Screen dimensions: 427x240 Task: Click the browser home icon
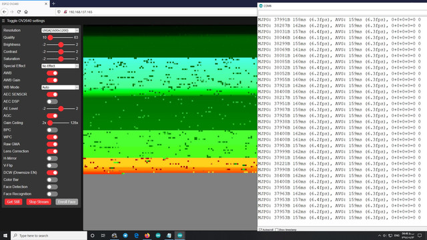click(26, 12)
